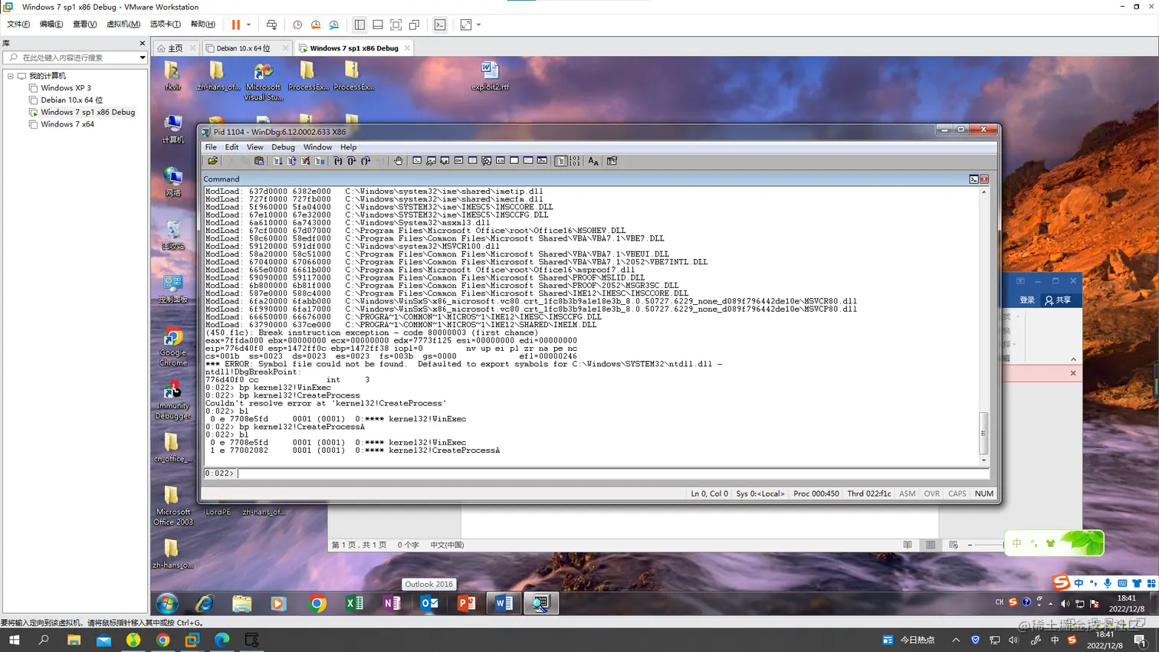1159x652 pixels.
Task: Open the WinDbg View menu
Action: (254, 147)
